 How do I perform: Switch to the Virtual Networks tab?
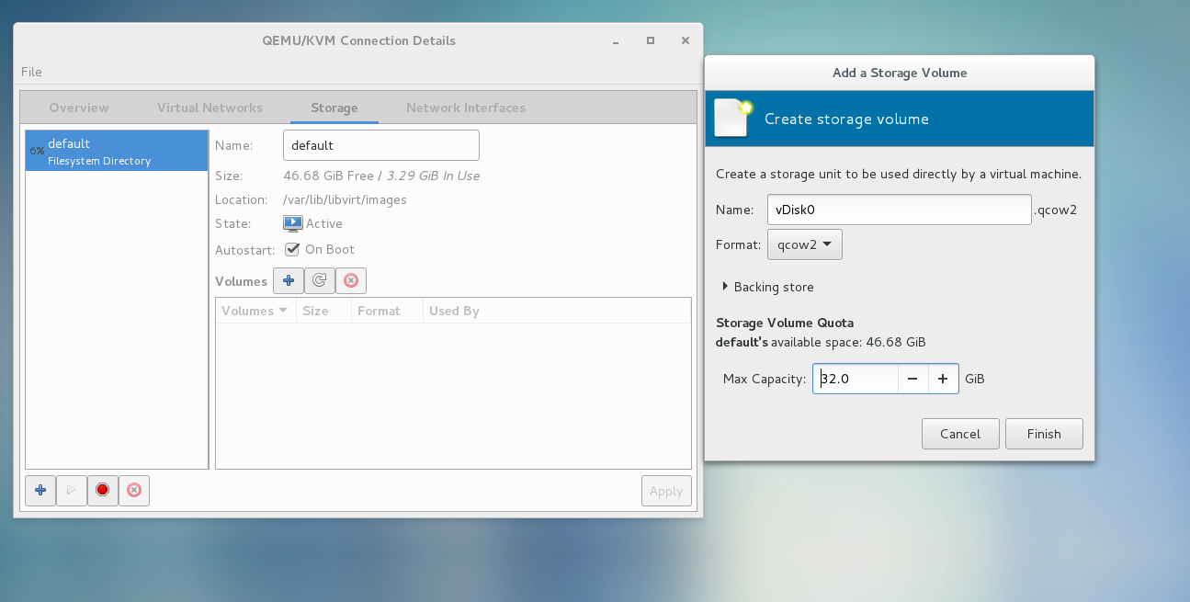tap(210, 108)
